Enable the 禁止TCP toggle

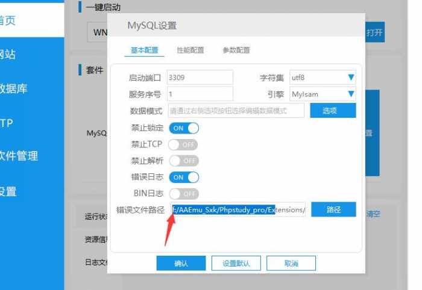point(183,144)
